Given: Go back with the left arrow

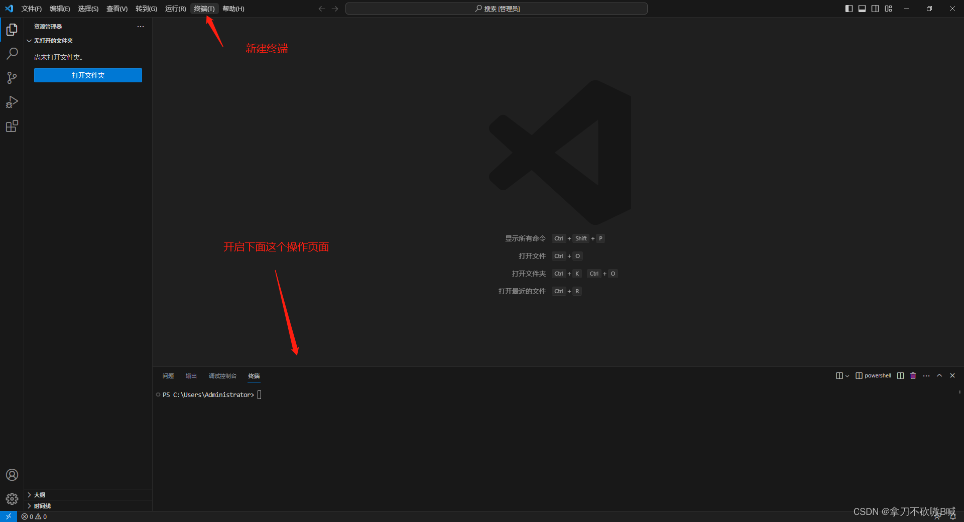Looking at the screenshot, I should (x=322, y=9).
